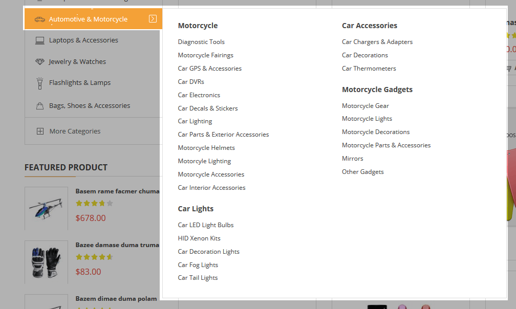Open Car Fog Lights link
Screen dimensions: 516x309
198,265
